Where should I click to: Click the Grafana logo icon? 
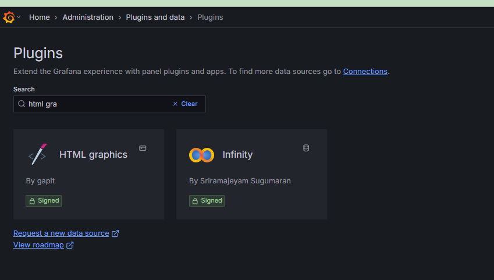pos(9,17)
